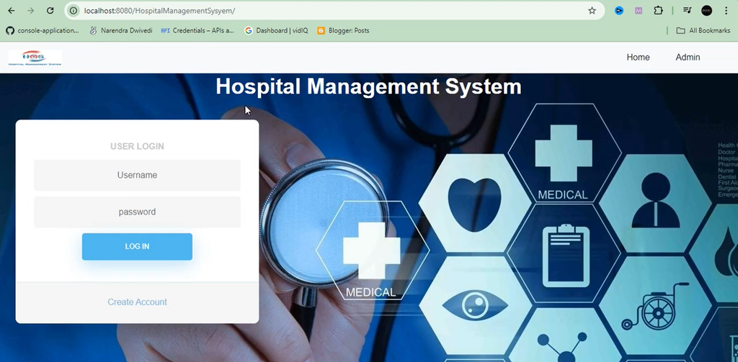The image size is (738, 362).
Task: Click the HMS logo in the navbar
Action: click(35, 58)
